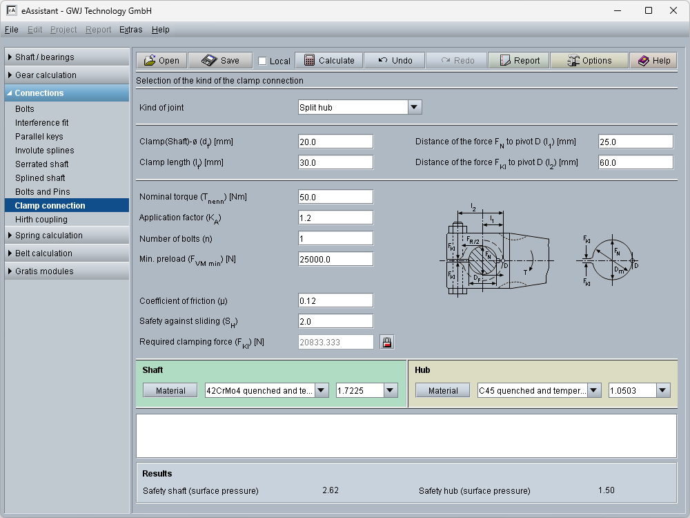Toggle the red lock next to clamping force
Viewport: 690px width, 518px height.
click(386, 342)
